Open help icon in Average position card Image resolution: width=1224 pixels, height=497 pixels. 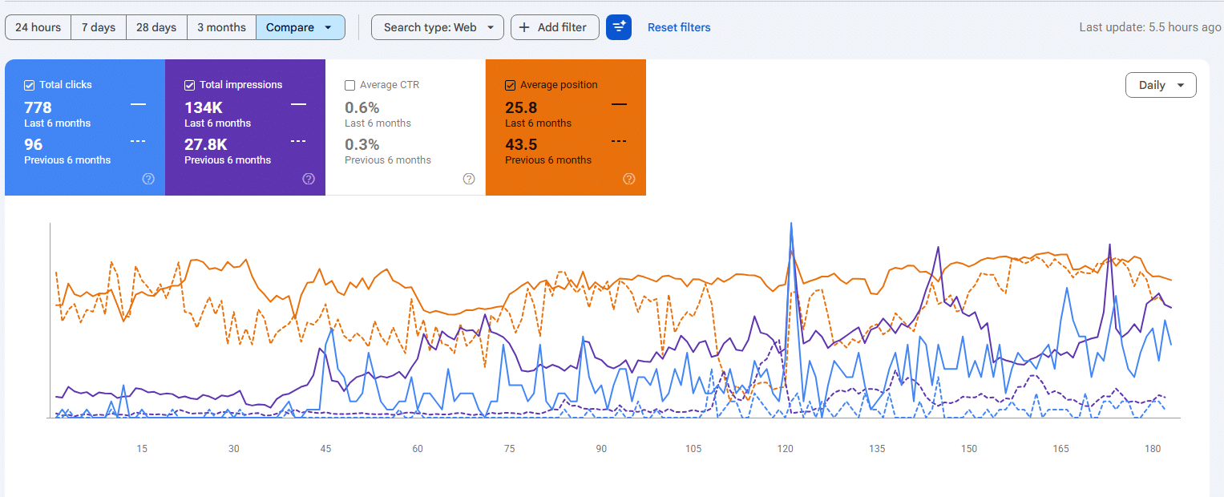coord(629,179)
